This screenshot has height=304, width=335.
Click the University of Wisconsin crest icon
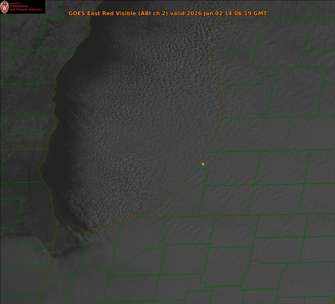[5, 7]
